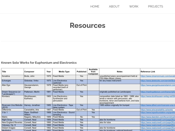The width and height of the screenshot is (175, 131).
Task: Select the Stockhausen, Karlheinz composer cell
Action: [34, 100]
